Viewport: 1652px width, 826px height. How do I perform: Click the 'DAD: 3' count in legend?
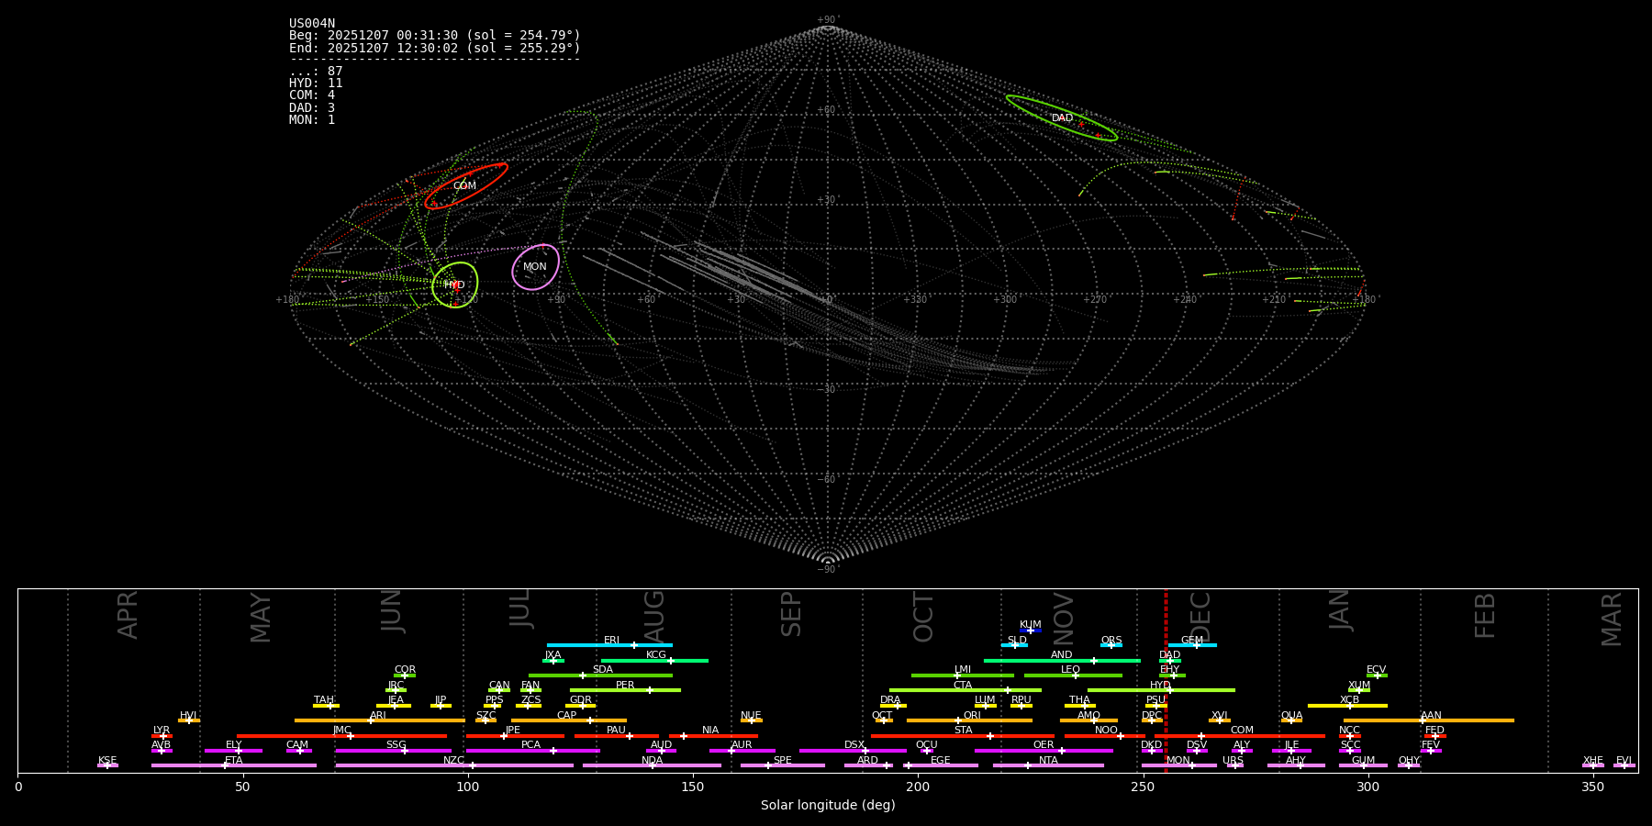click(312, 107)
